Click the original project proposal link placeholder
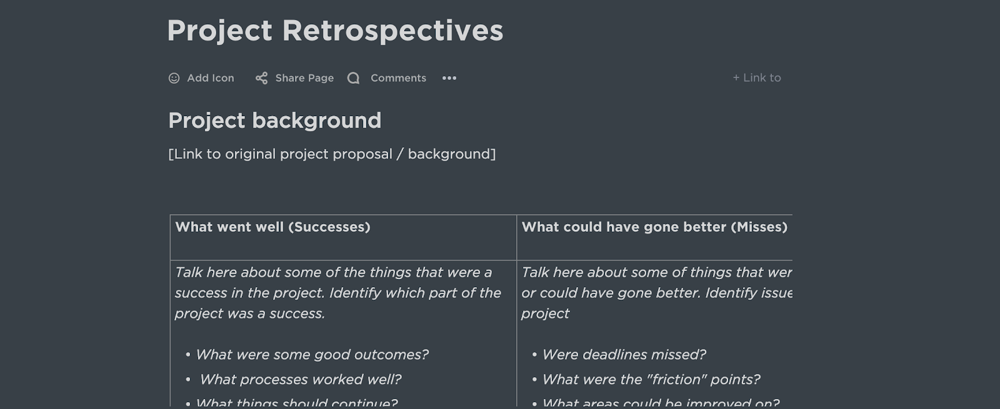Image resolution: width=1000 pixels, height=409 pixels. 332,154
